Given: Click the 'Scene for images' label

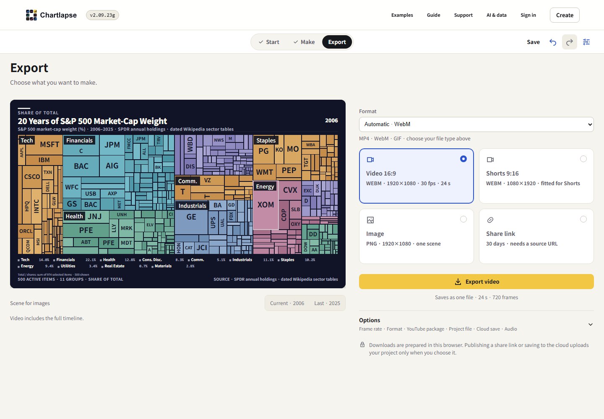Looking at the screenshot, I should tap(30, 303).
